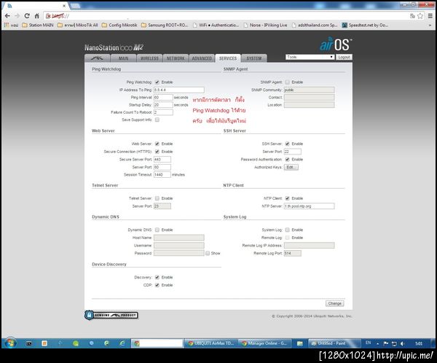This screenshot has height=363, width=437.
Task: Click the Startup Delay field
Action: [x=163, y=105]
